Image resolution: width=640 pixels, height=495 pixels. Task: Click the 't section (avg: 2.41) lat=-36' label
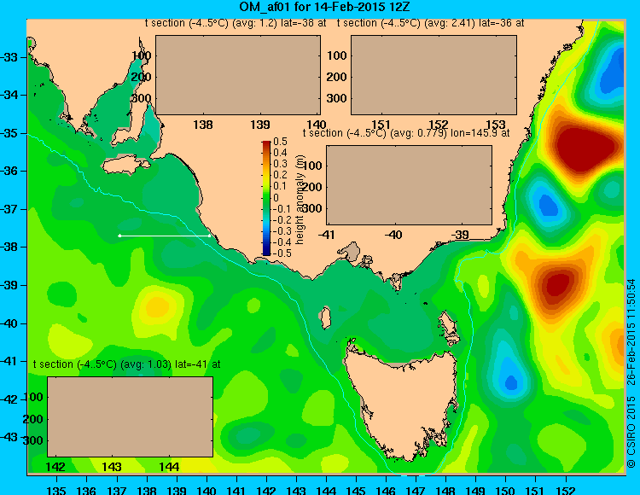coord(430,23)
